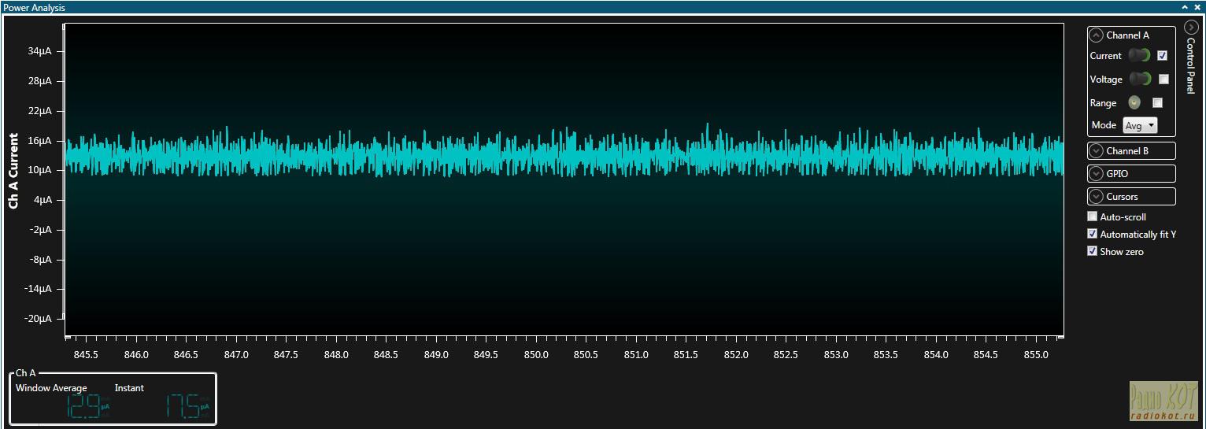This screenshot has width=1206, height=429.
Task: Click the Range indicator icon
Action: click(x=1134, y=102)
